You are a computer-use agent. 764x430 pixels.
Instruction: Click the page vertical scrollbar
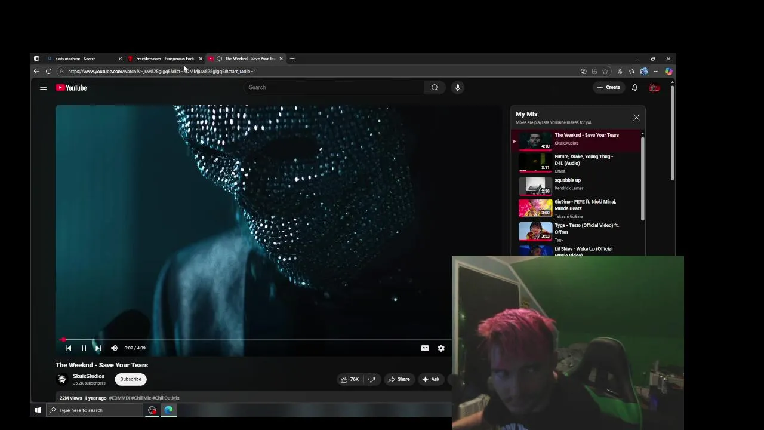672,133
